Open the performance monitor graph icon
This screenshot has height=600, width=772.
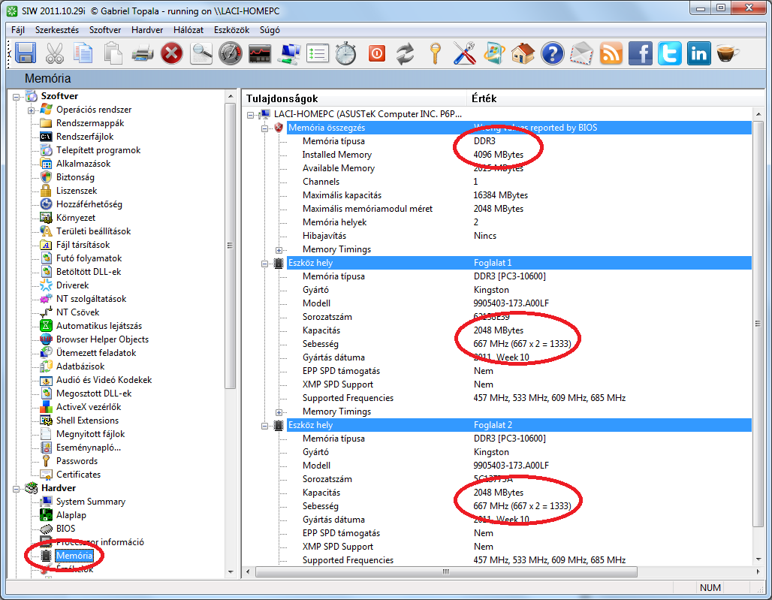point(260,53)
